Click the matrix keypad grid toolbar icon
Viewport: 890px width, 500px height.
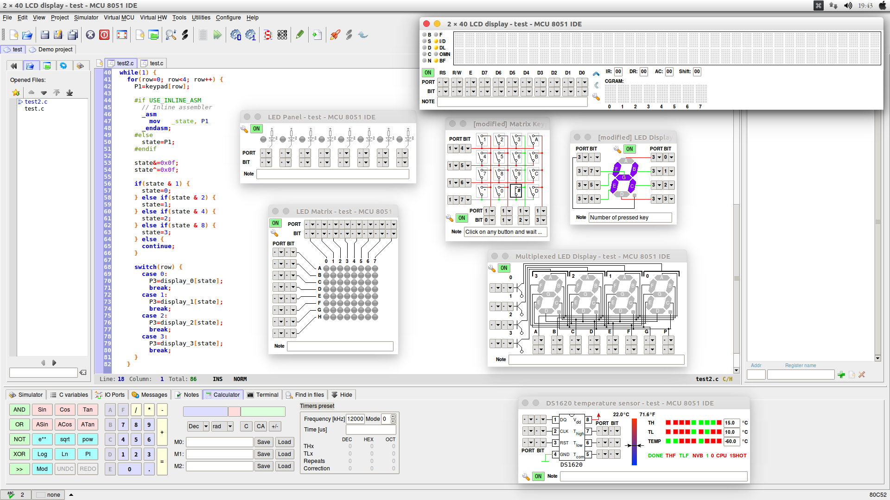(x=282, y=35)
